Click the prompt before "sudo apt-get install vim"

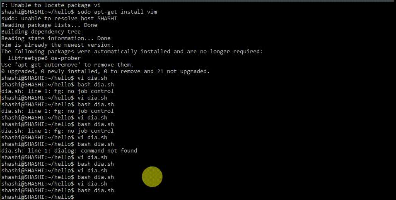coord(38,12)
